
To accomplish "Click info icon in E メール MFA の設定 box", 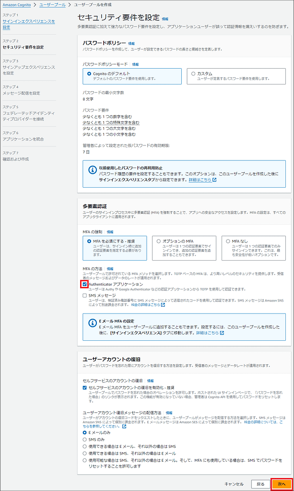I will [x=91, y=323].
